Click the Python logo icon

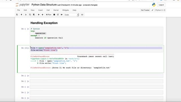tap(154, 5)
